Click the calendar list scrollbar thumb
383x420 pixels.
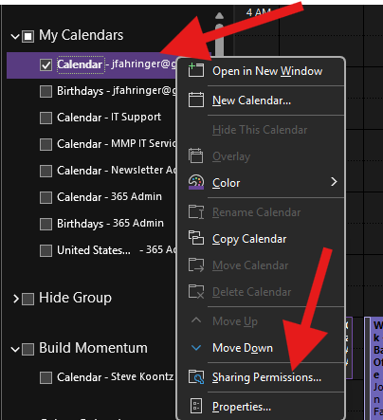pos(219,40)
